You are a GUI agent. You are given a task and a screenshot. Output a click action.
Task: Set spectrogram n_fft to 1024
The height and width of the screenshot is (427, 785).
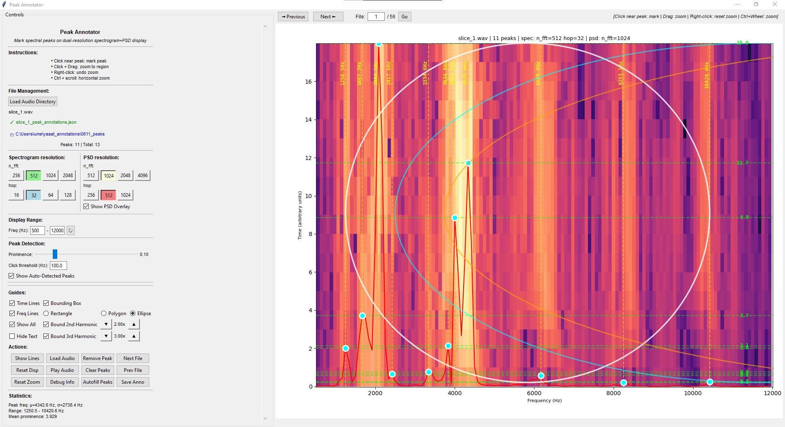pyautogui.click(x=51, y=176)
